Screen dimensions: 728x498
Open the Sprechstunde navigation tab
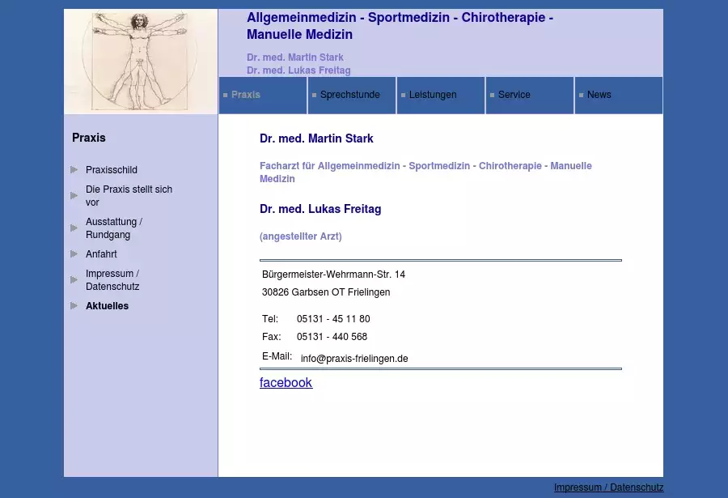click(349, 95)
